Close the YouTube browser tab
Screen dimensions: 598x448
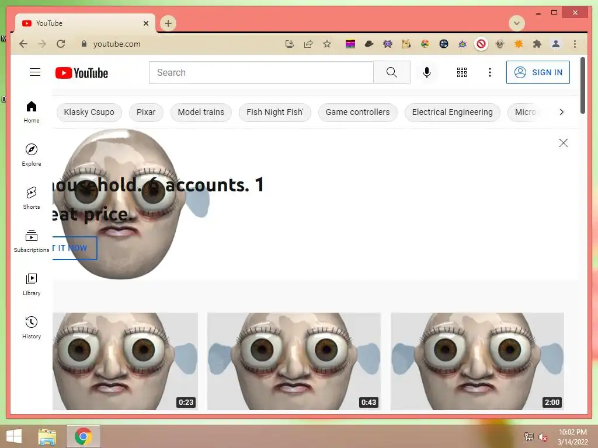[x=145, y=23]
